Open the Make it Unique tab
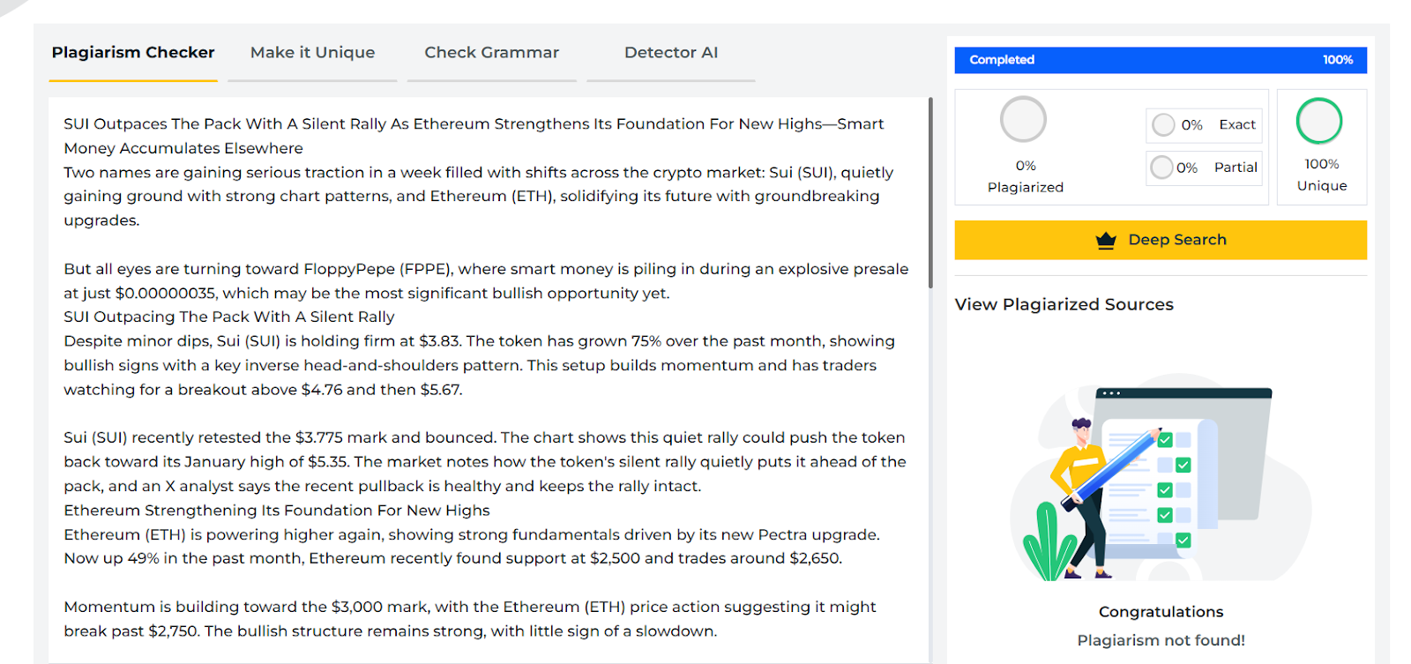The height and width of the screenshot is (664, 1411). (x=312, y=53)
